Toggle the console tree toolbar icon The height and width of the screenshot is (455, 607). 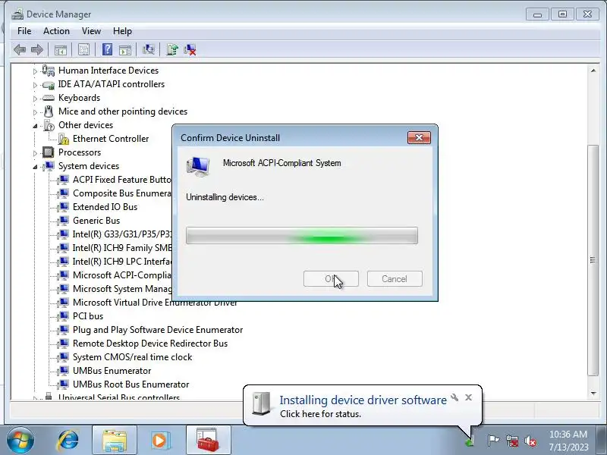pyautogui.click(x=61, y=49)
